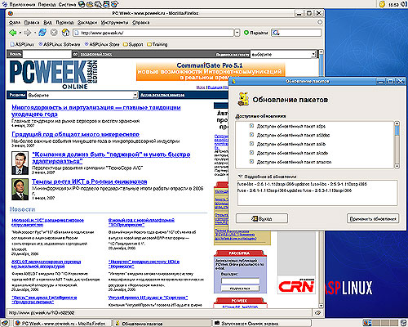Viewport: 408px width, 327px height.
Task: Launch the globe web browser panel icon
Action: [x=82, y=4]
